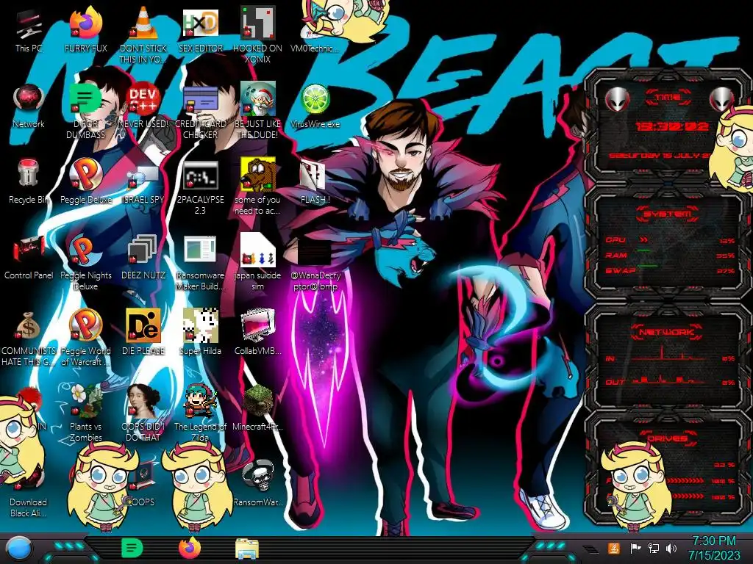
Task: Open the HxD SEX EDITOR shortcut
Action: coord(200,30)
